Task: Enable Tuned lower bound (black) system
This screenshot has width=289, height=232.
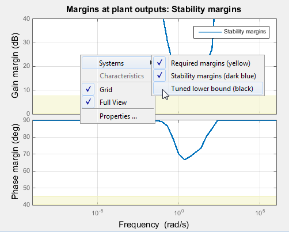Action: [208, 89]
